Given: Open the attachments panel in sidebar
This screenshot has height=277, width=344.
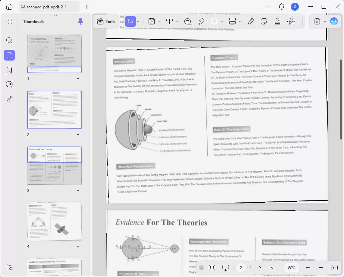Looking at the screenshot, I should tap(9, 99).
